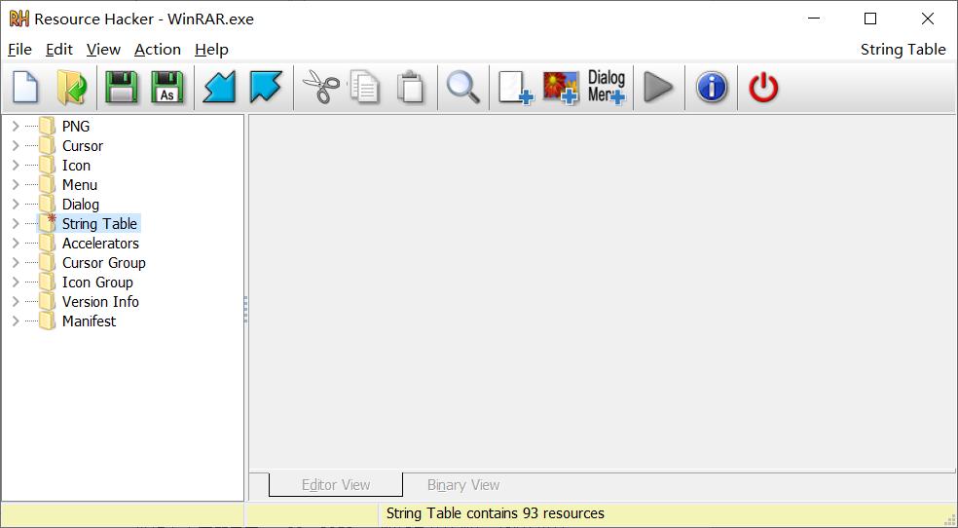The width and height of the screenshot is (958, 528).
Task: Expand the Icon tree node
Action: tap(16, 166)
